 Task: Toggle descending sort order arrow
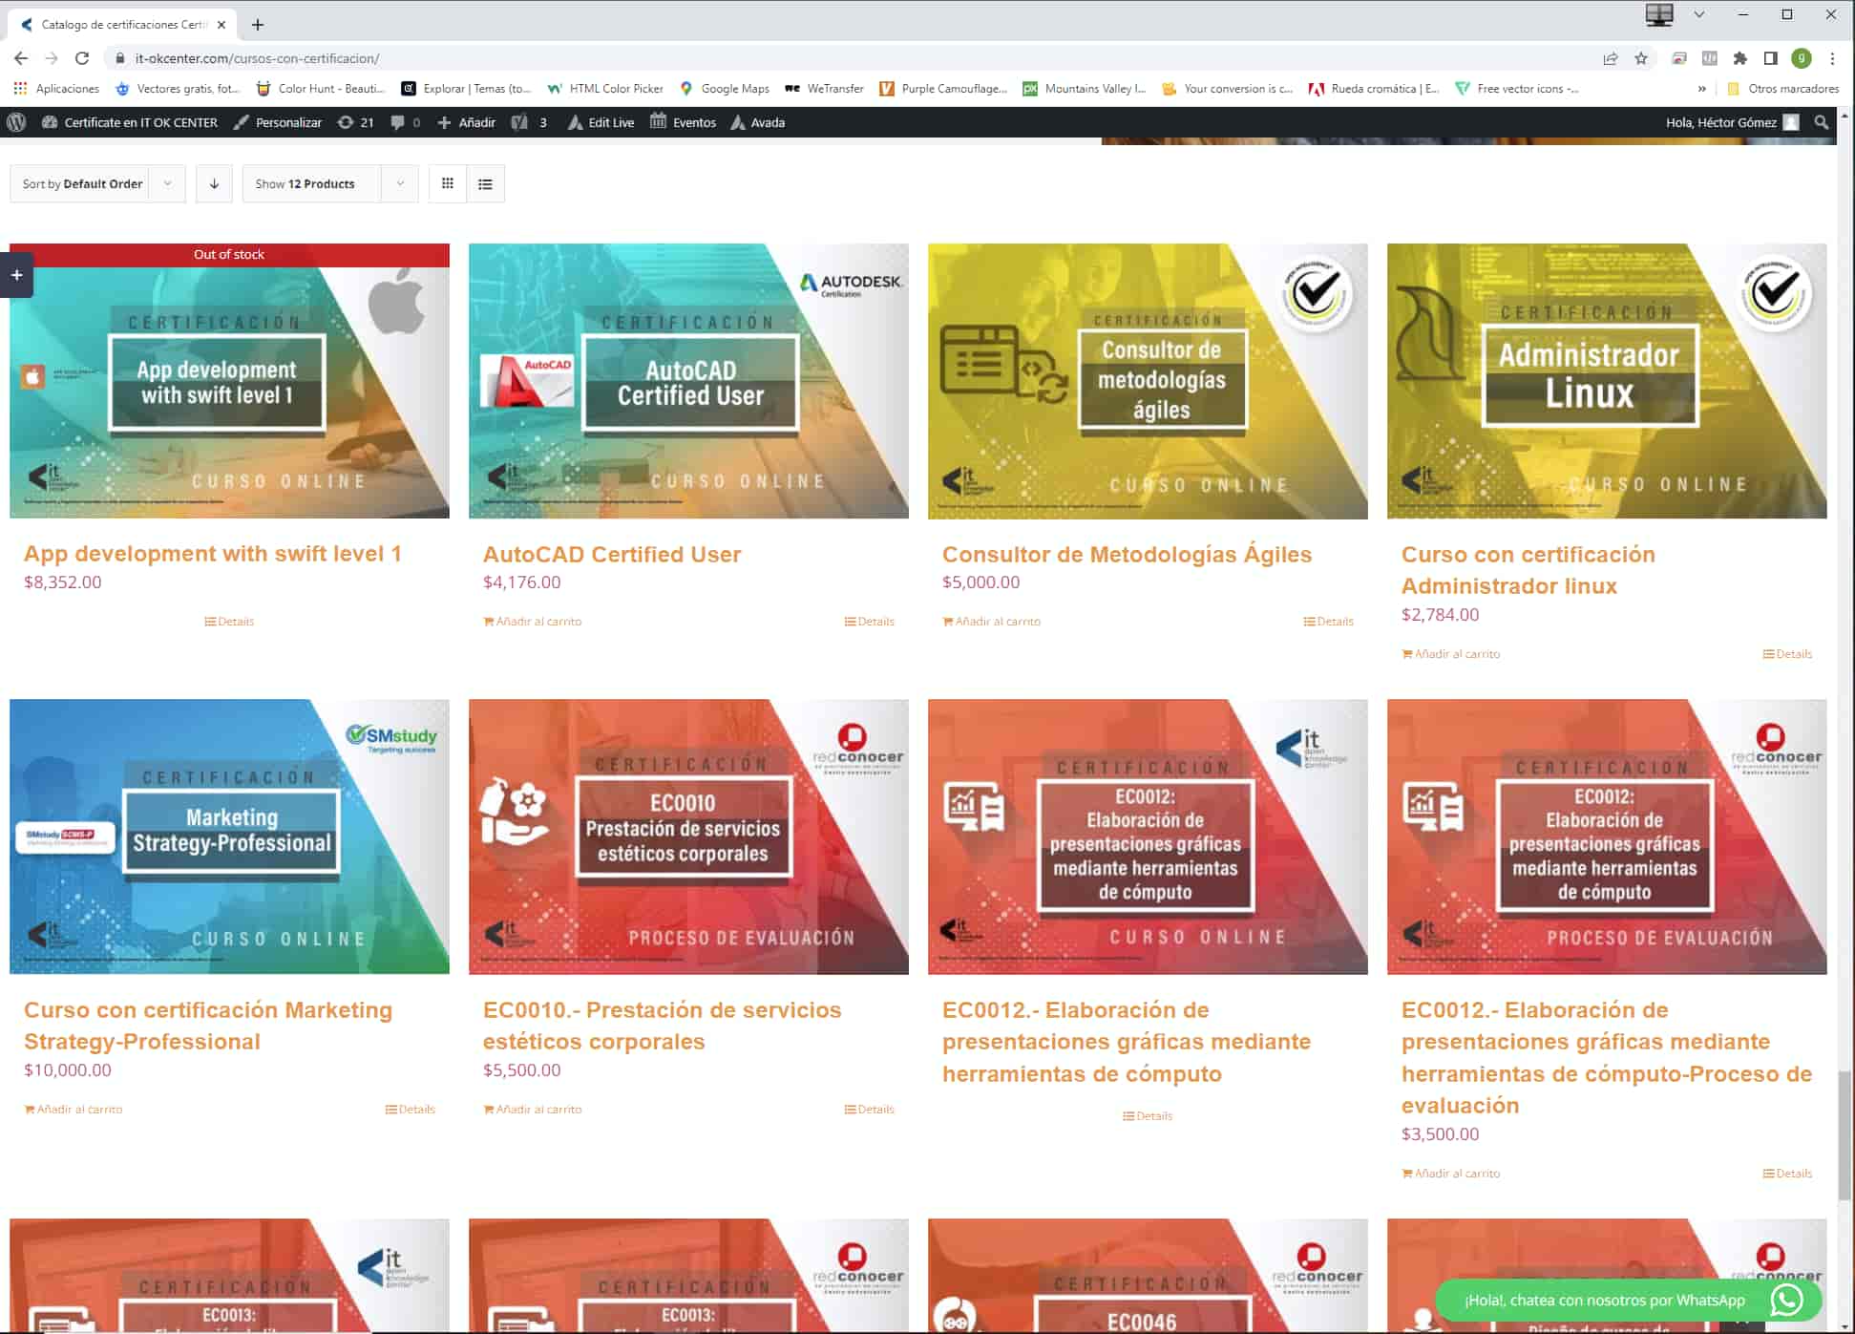[214, 183]
